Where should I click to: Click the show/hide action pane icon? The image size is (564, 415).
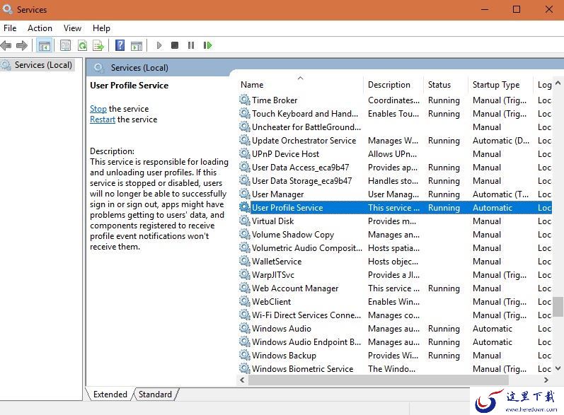[x=137, y=46]
